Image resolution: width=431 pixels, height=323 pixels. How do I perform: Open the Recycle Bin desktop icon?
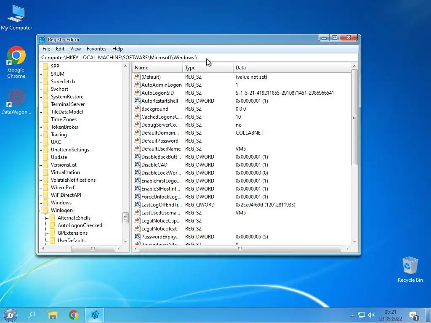pos(410,270)
